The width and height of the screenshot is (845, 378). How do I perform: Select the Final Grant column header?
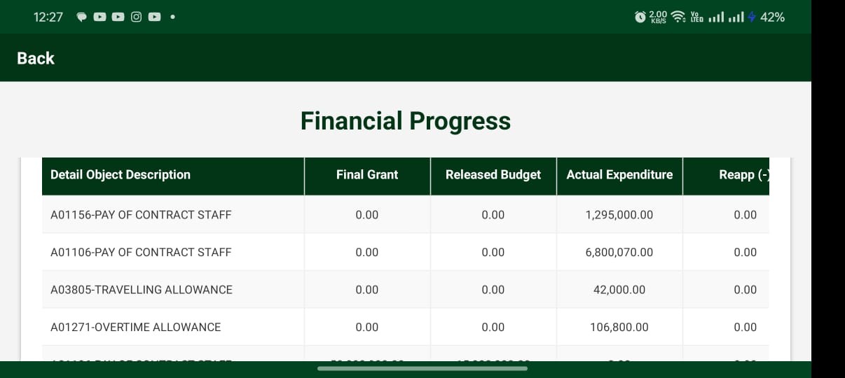(x=367, y=176)
